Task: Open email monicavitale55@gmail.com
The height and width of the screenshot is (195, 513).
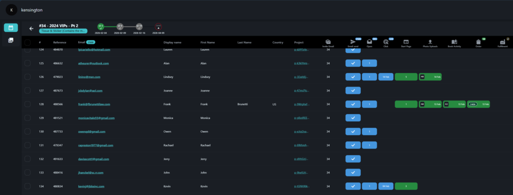Action: point(96,118)
